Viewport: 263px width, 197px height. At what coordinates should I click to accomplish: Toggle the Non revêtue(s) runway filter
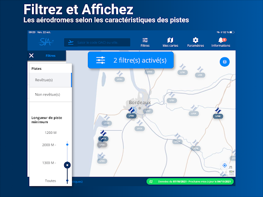(51, 94)
